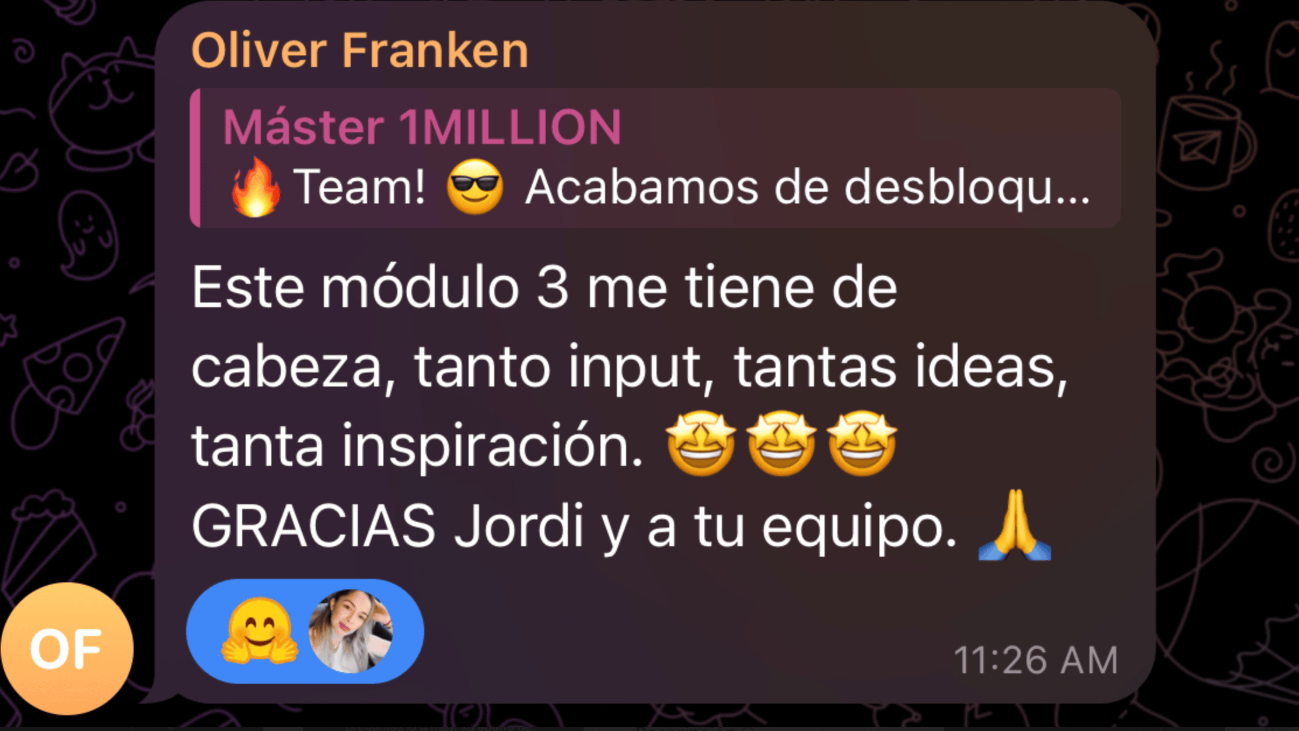Open Oliver Franken's profile from sender name
The image size is (1299, 731).
(x=359, y=51)
